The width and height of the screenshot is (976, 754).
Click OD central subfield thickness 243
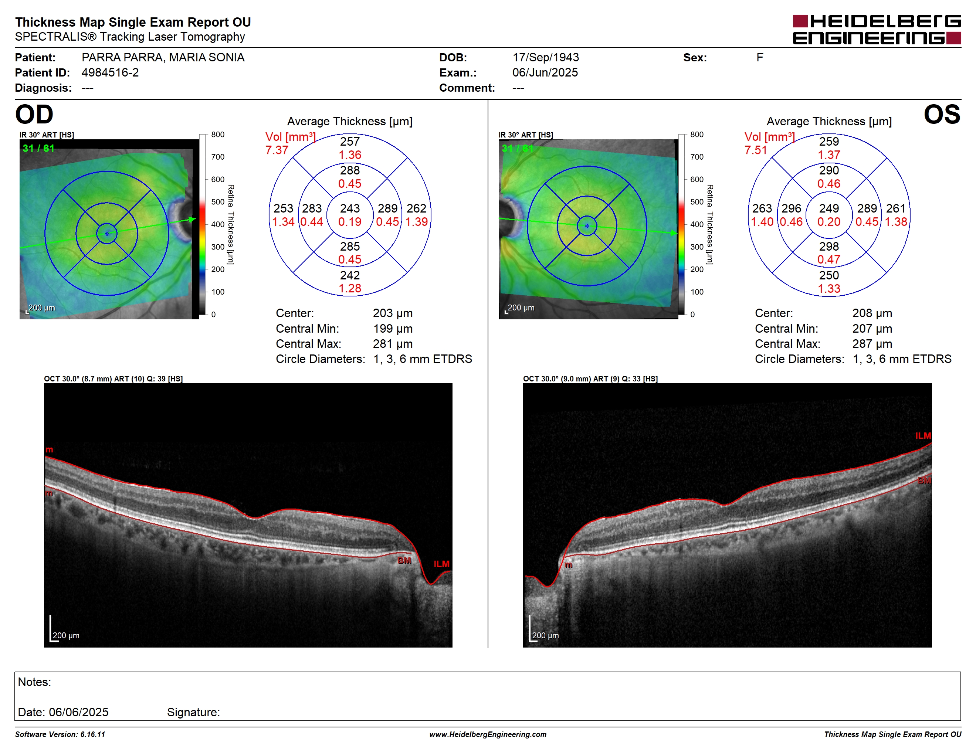tap(350, 208)
